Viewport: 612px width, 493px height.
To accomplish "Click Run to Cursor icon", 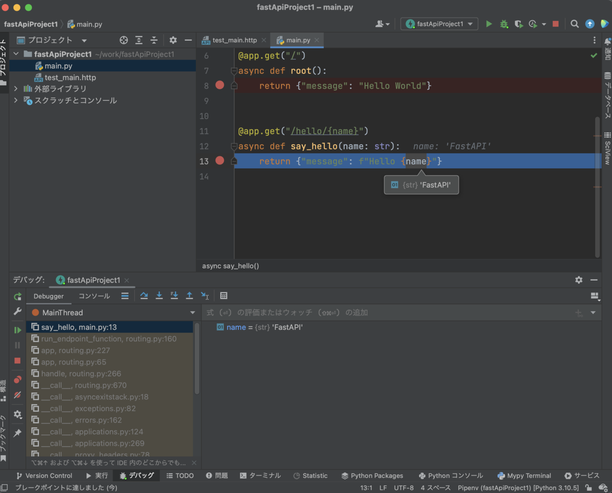I will tap(205, 295).
